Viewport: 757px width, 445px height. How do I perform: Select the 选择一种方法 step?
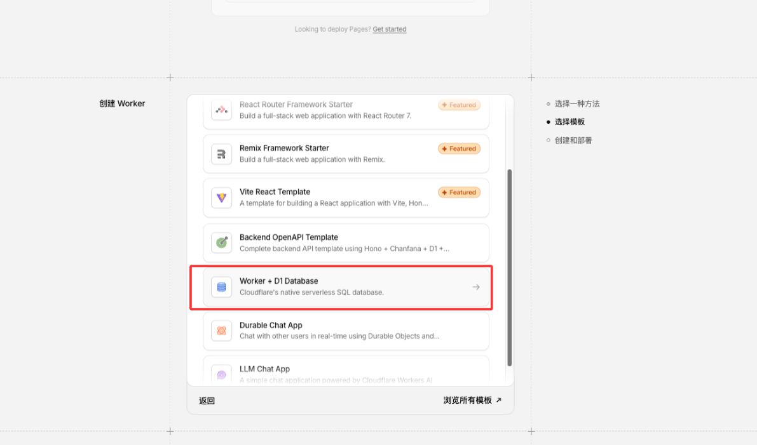coord(576,103)
